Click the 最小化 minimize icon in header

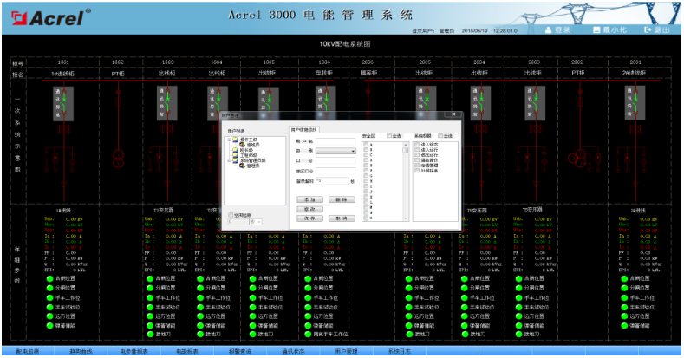[596, 29]
